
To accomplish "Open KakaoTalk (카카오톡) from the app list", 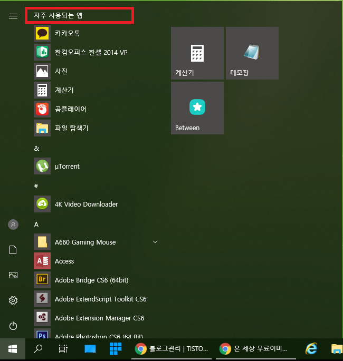I will click(96, 33).
